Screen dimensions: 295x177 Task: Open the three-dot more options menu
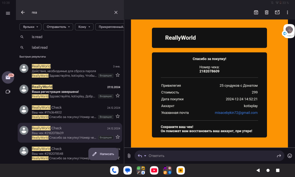(287, 12)
